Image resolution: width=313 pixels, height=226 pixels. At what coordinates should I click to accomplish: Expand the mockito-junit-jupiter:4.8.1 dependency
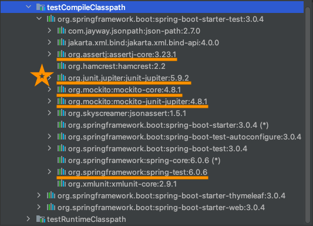click(x=49, y=101)
